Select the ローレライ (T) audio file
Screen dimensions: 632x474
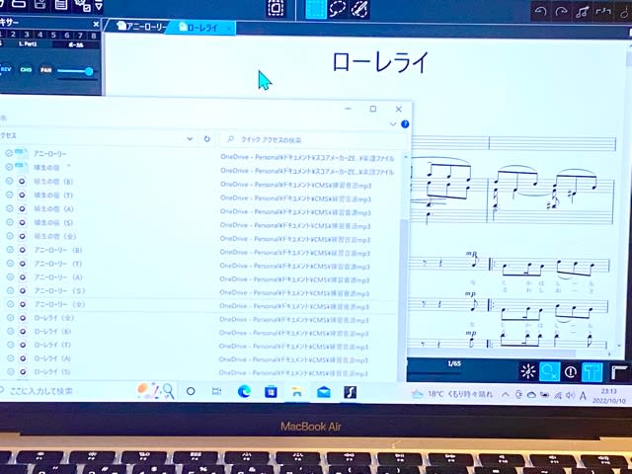[x=52, y=345]
